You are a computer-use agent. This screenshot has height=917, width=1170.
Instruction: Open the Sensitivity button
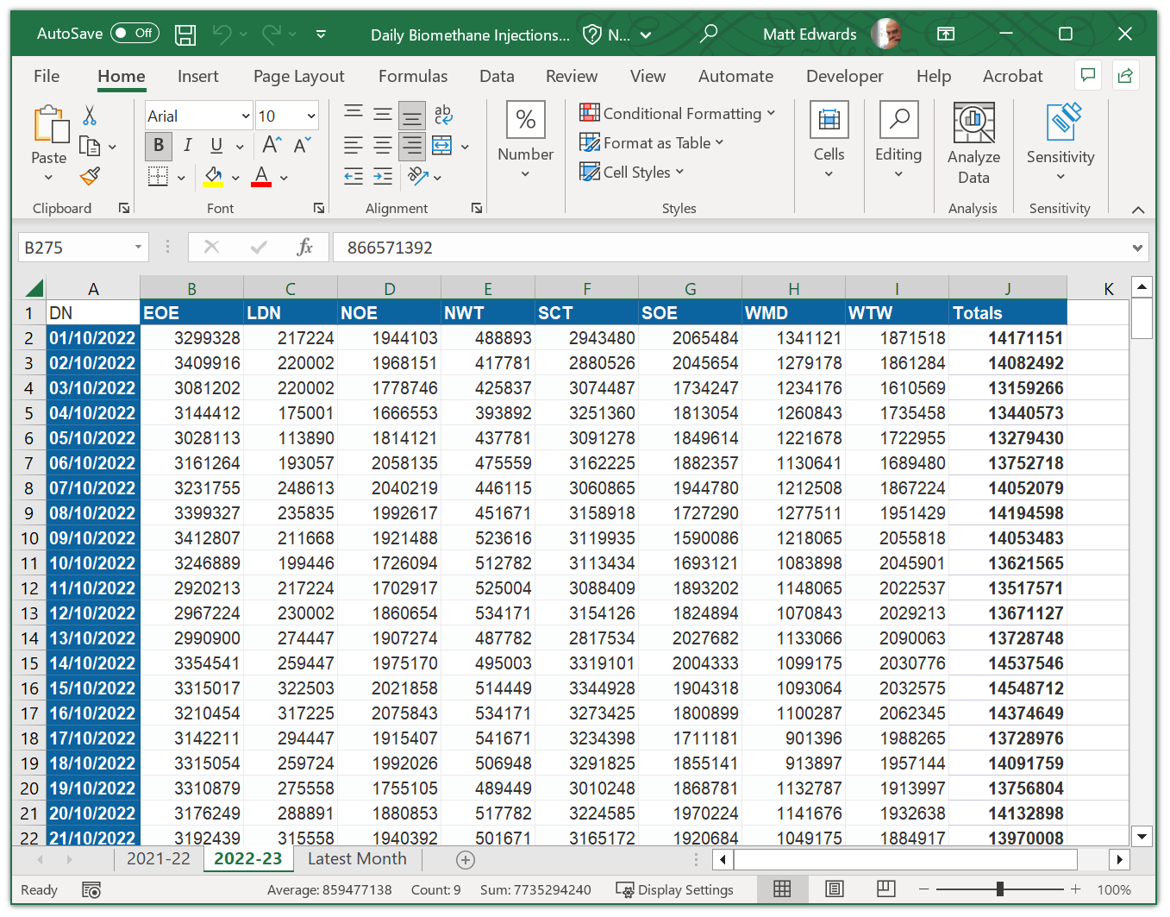pyautogui.click(x=1061, y=141)
